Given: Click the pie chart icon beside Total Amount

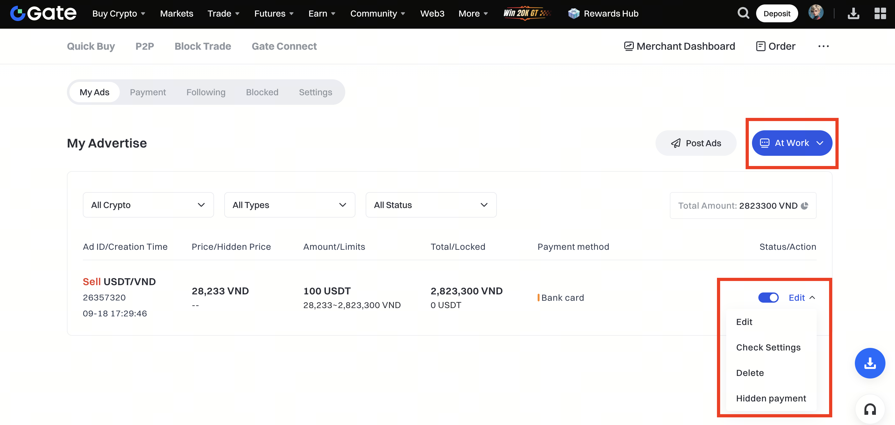Looking at the screenshot, I should click(x=804, y=206).
